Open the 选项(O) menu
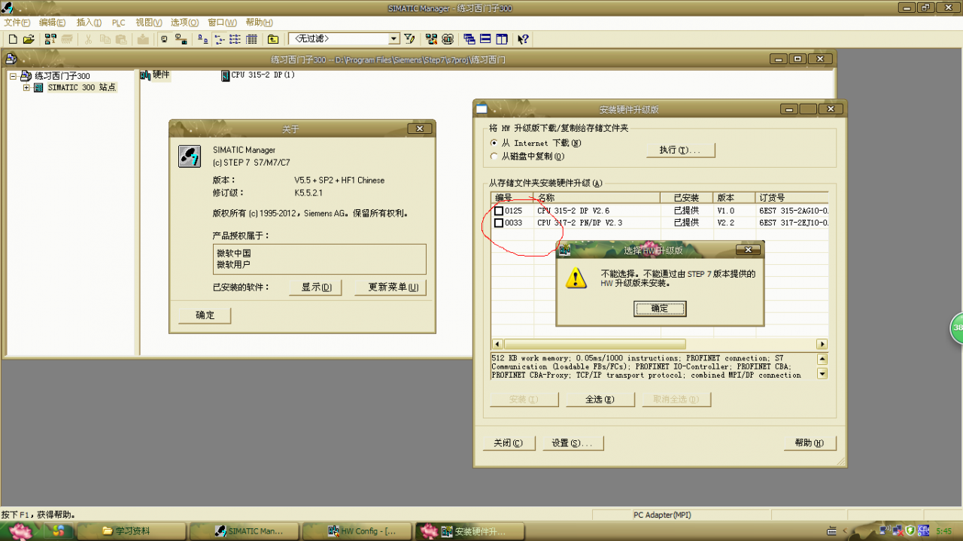Screen dimensions: 963x541 [185, 23]
